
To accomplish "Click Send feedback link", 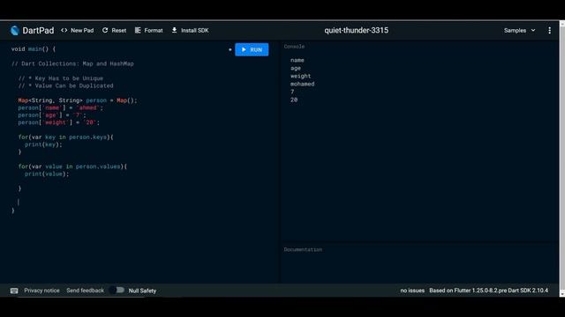I will 85,291.
